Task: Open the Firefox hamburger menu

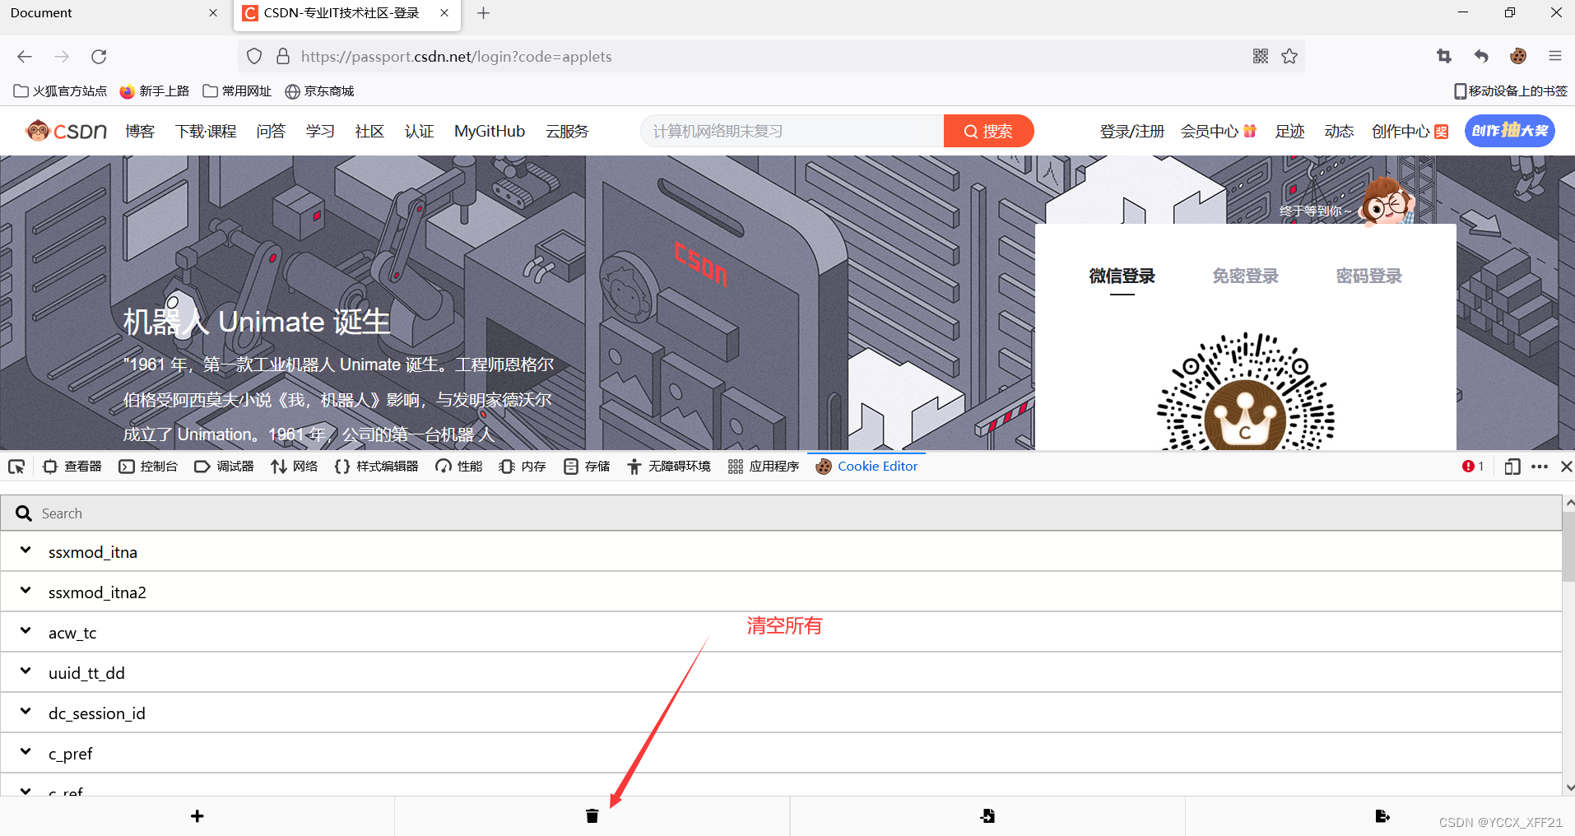Action: click(1555, 56)
